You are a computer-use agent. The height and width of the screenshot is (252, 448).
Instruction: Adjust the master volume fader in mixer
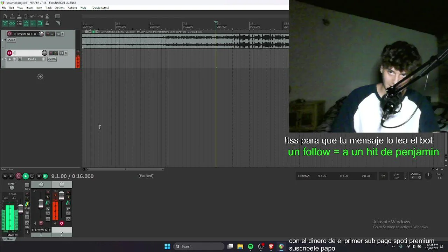[21, 209]
